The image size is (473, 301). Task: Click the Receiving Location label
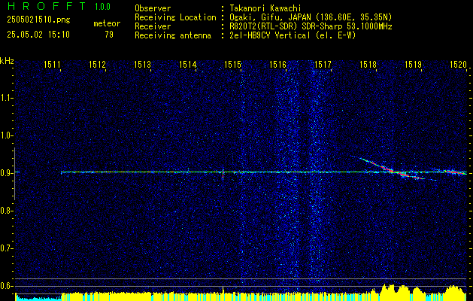tap(175, 17)
